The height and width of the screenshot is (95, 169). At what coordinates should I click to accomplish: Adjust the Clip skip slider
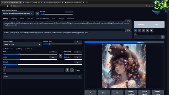click(57, 14)
